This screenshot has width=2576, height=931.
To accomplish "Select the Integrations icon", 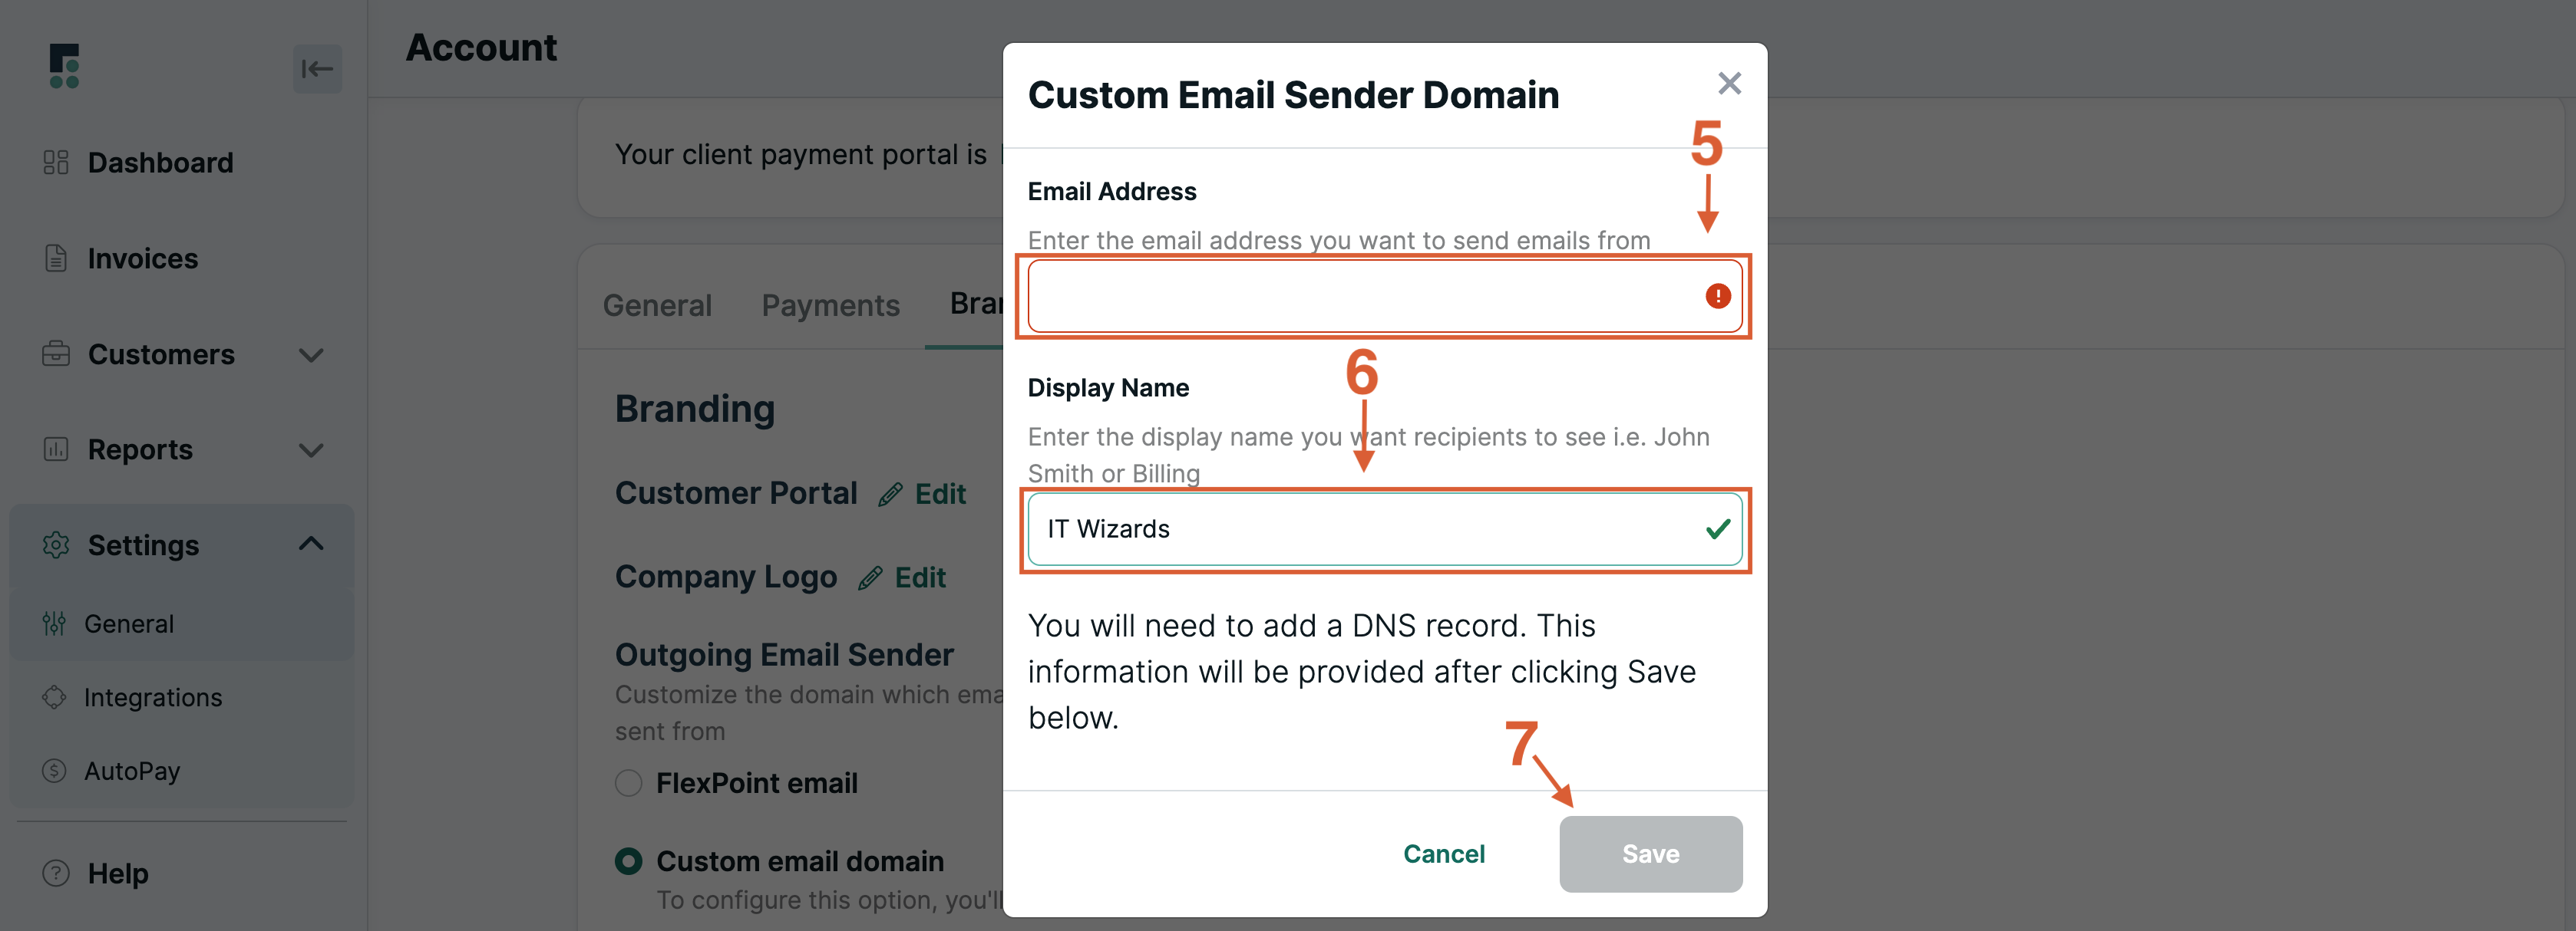I will tap(56, 696).
